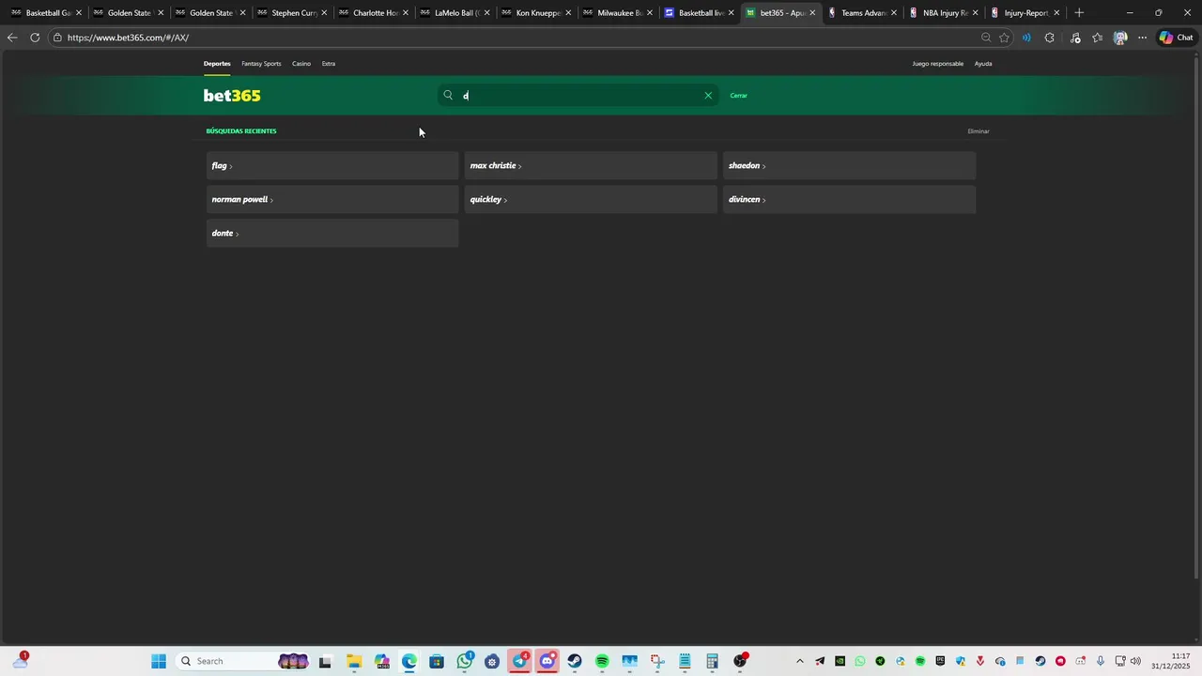Open the Juego responsable link
The image size is (1202, 676).
(938, 64)
